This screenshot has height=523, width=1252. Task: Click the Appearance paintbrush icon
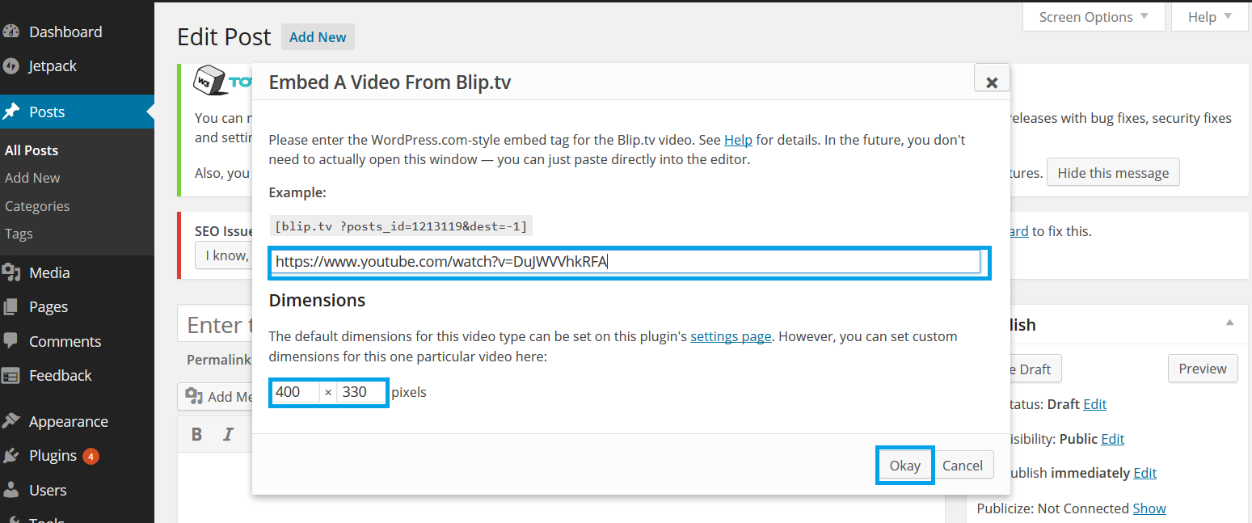(x=11, y=421)
